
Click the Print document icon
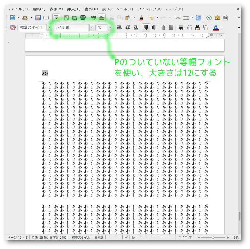pyautogui.click(x=75, y=18)
